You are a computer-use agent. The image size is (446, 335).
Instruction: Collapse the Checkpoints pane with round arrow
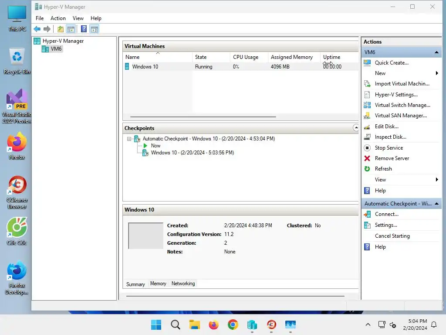point(356,128)
